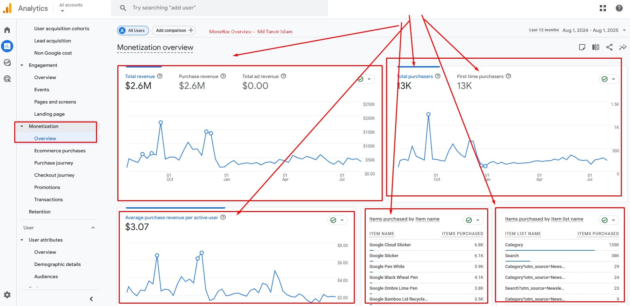Screen dimensions: 630x306
Task: Select Ecommerce purchases report
Action: [x=60, y=151]
